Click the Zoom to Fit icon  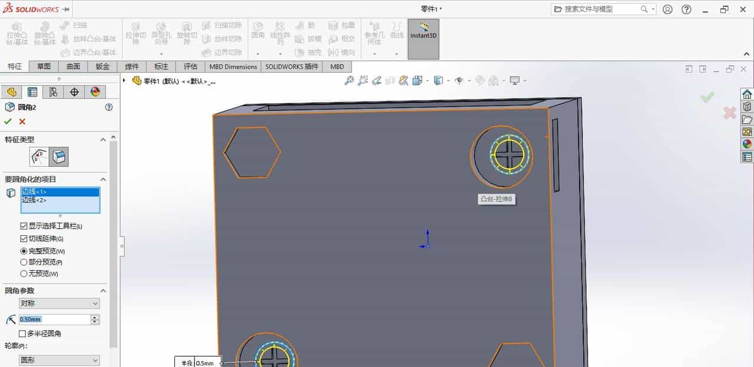pos(349,81)
